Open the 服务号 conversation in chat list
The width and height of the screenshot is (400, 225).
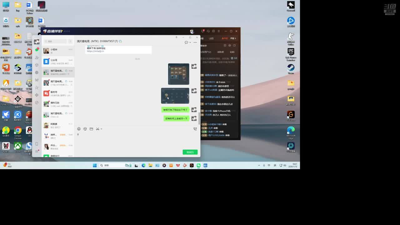[x=58, y=93]
